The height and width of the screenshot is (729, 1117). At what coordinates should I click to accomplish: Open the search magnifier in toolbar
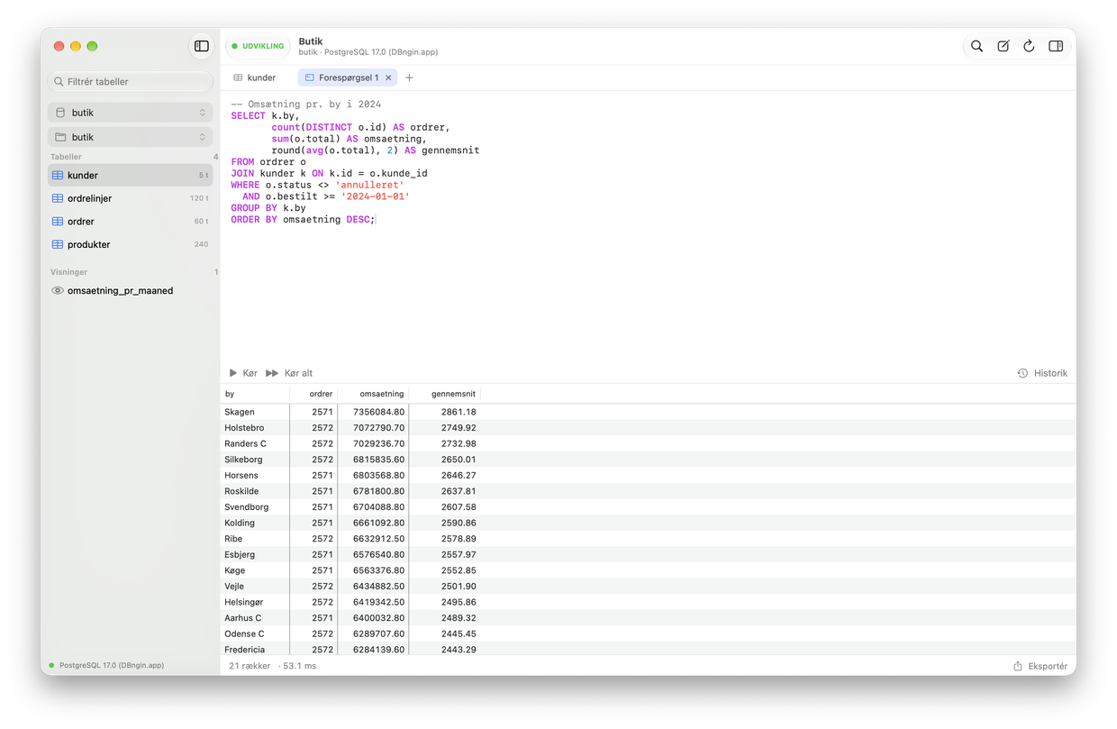coord(976,46)
